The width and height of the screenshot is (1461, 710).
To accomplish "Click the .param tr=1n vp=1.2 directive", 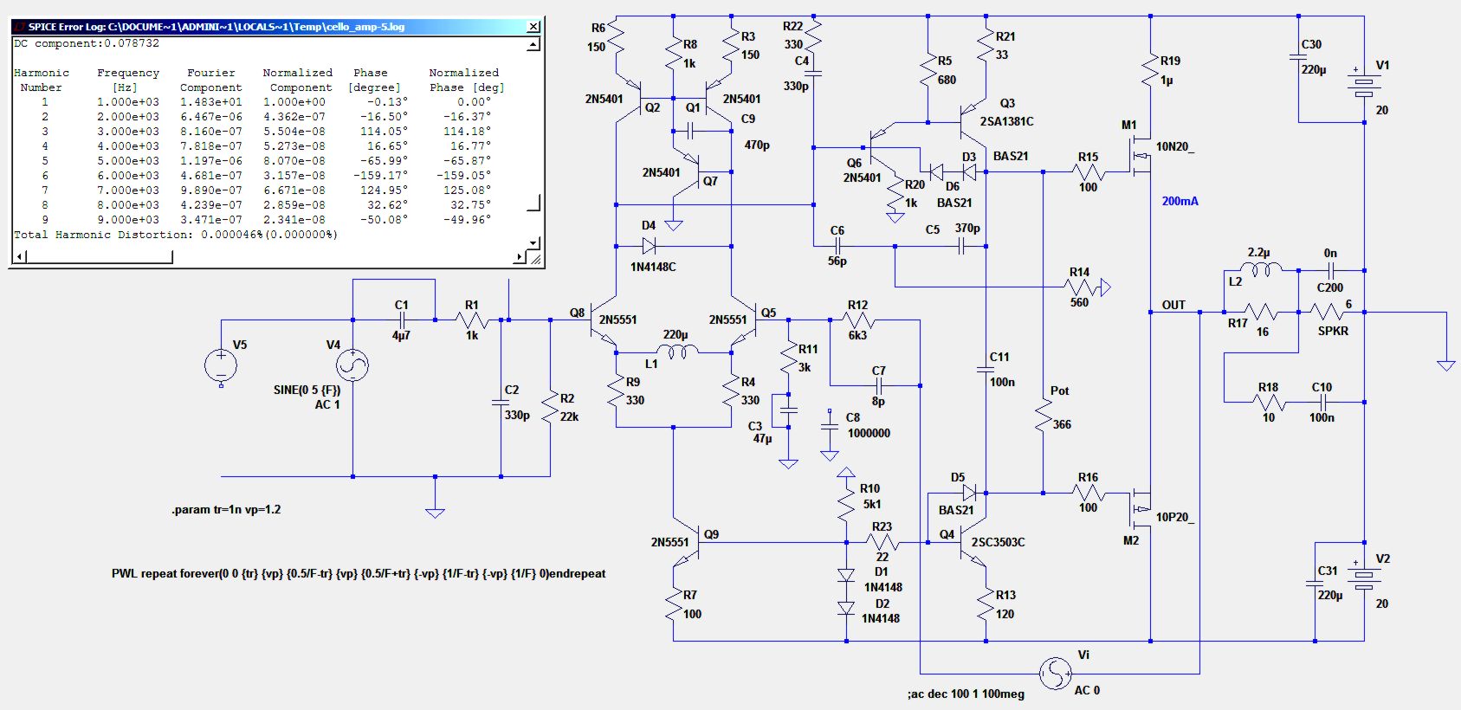I will click(226, 509).
